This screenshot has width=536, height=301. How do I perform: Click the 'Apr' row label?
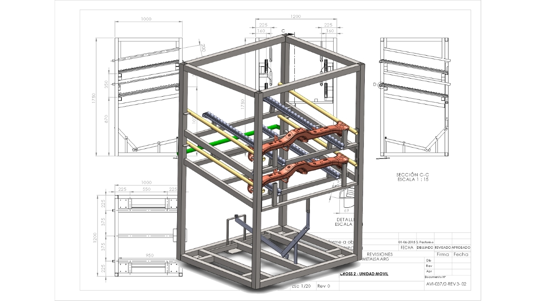[x=429, y=271]
